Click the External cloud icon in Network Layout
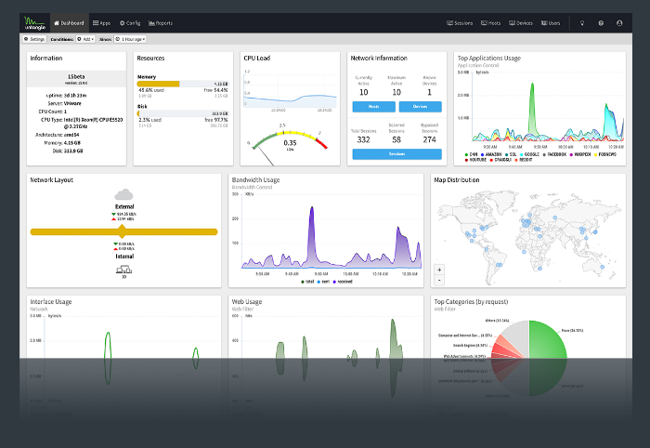650x448 pixels. (123, 194)
